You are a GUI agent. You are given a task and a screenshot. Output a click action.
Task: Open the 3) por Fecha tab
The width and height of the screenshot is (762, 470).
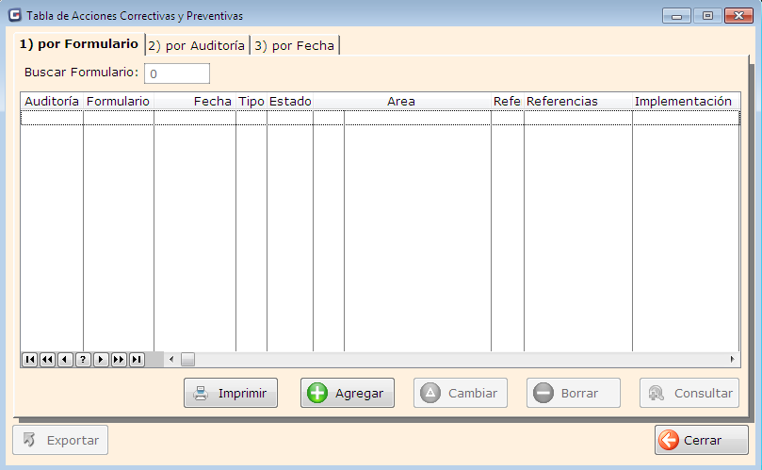coord(294,45)
